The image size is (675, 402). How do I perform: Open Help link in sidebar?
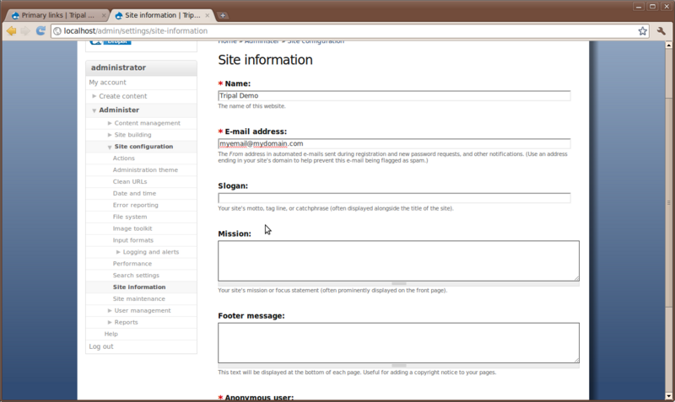(111, 334)
